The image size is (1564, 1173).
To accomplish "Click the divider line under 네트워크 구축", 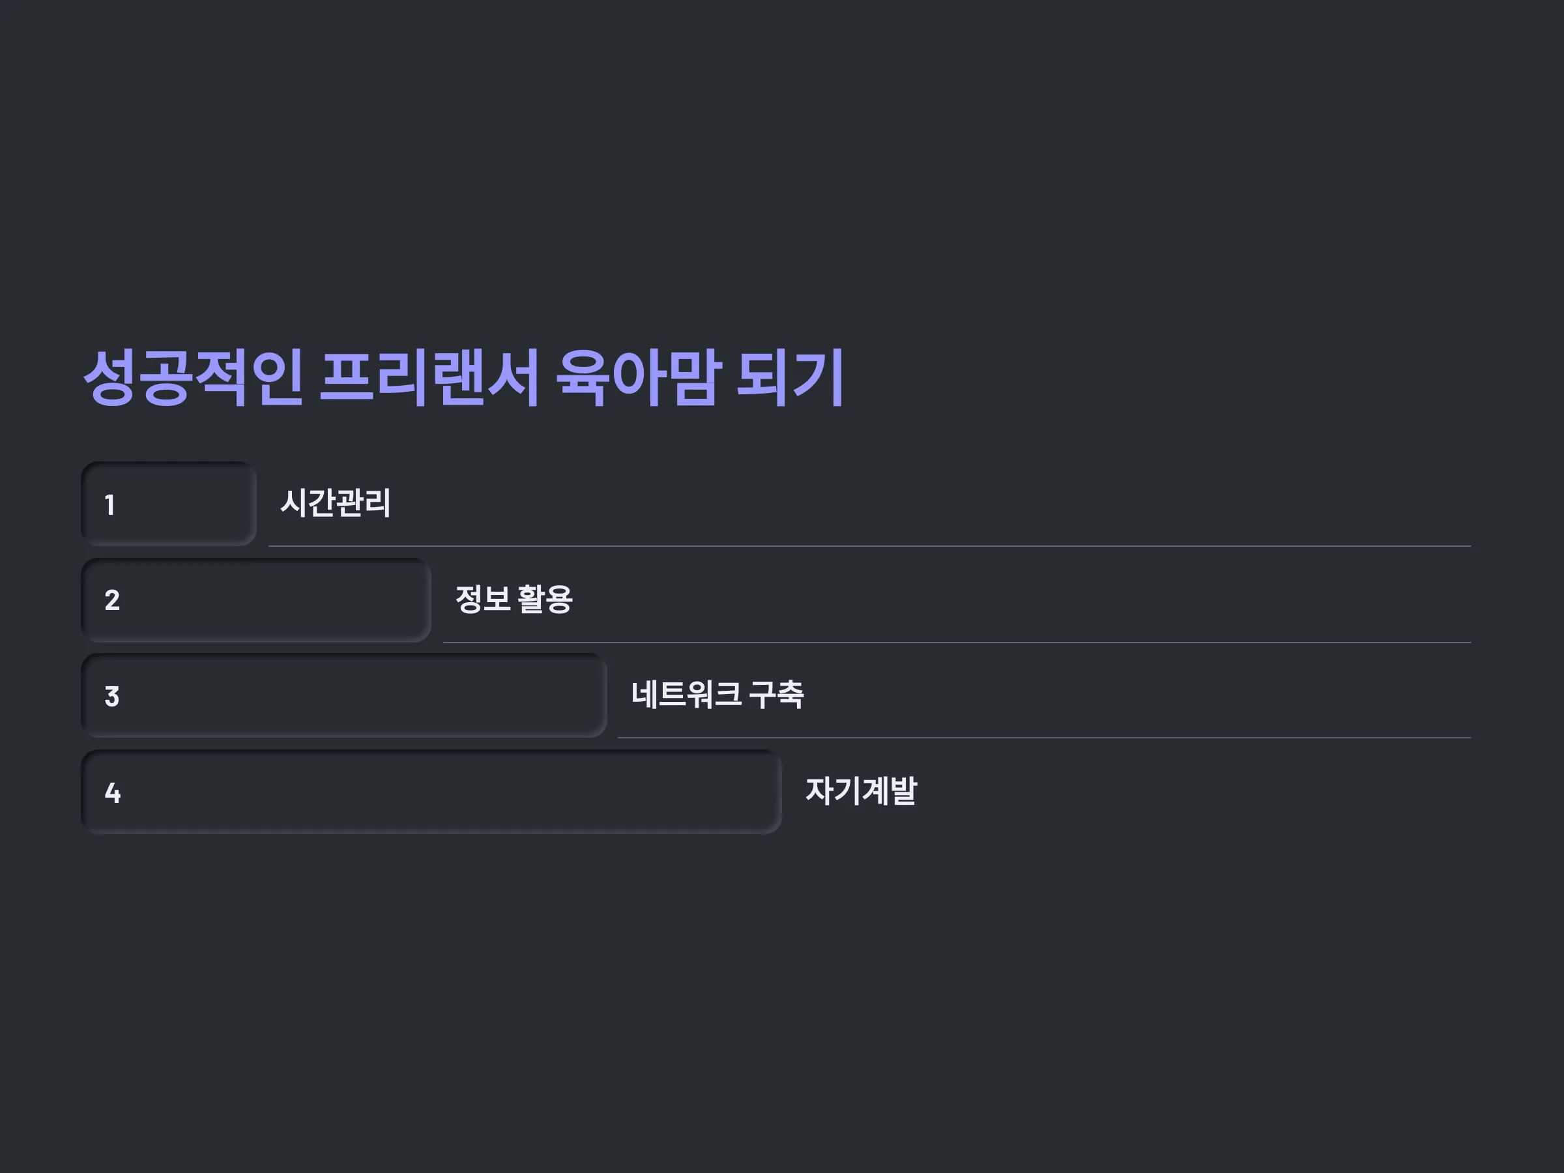I will click(1045, 738).
